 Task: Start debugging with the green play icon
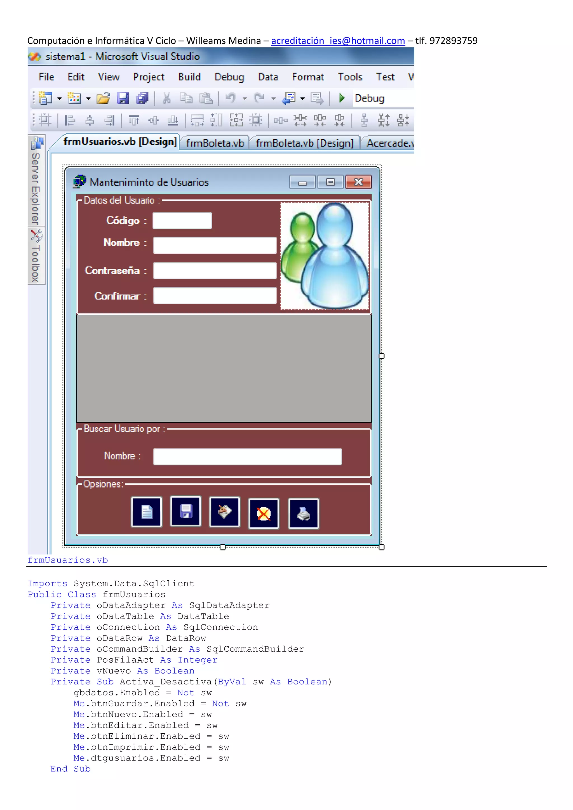pos(342,98)
